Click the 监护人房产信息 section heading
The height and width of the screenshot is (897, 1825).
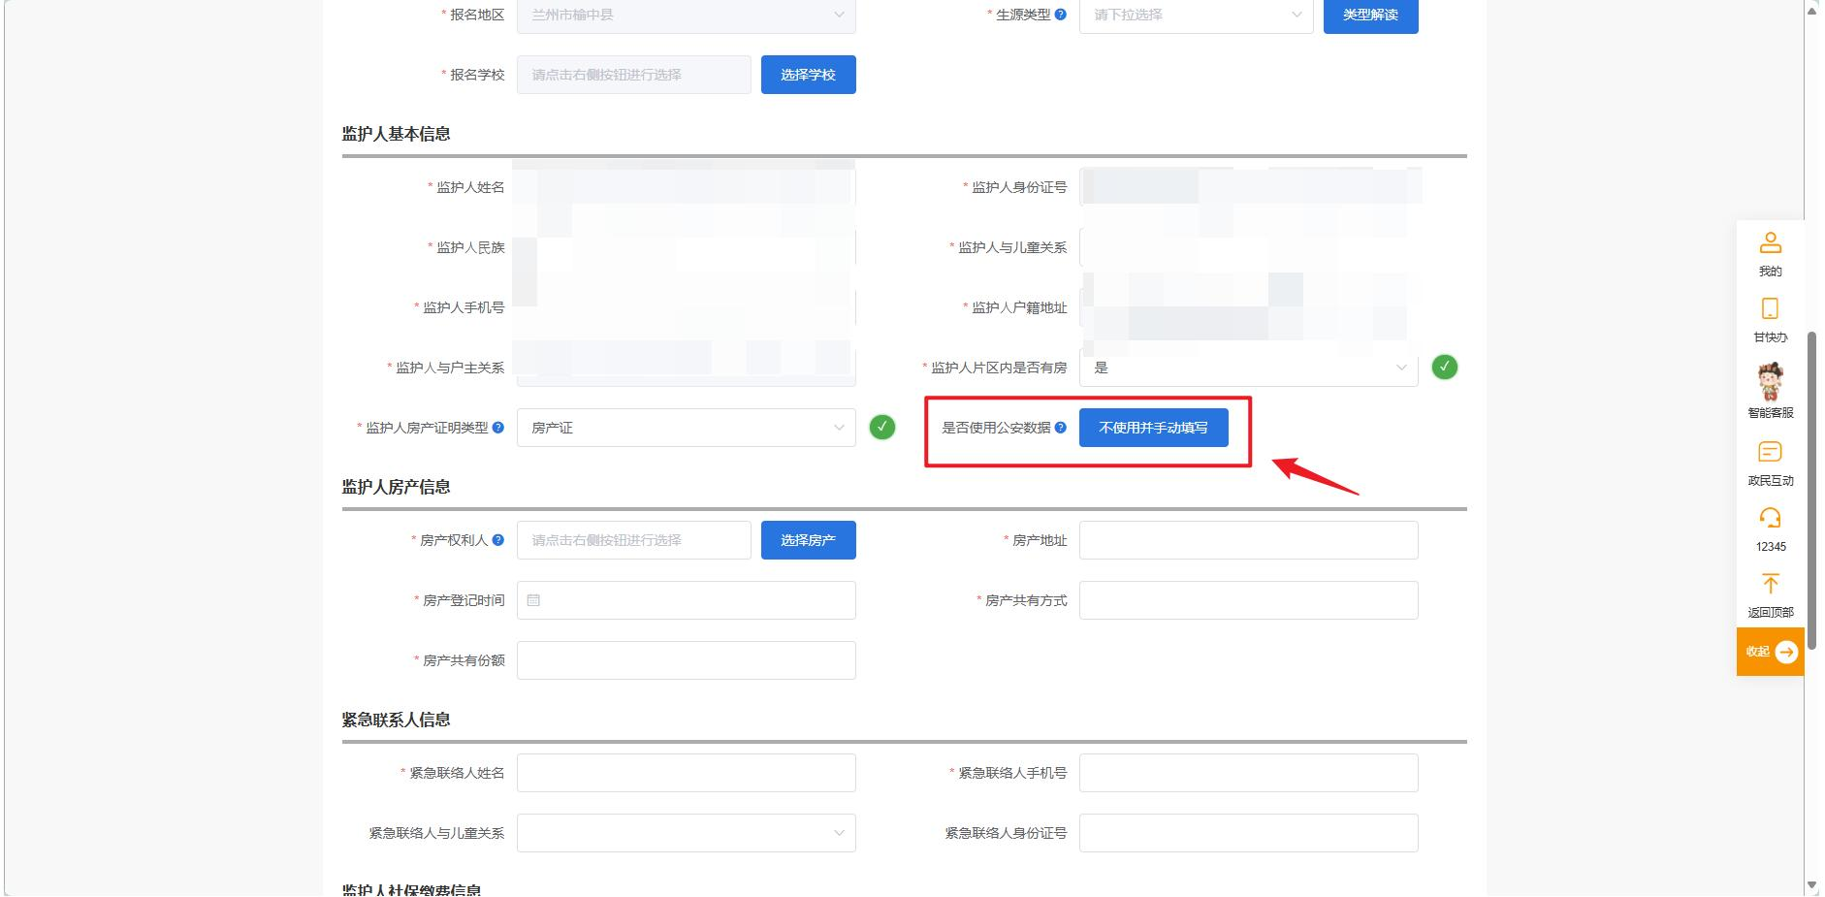point(397,487)
